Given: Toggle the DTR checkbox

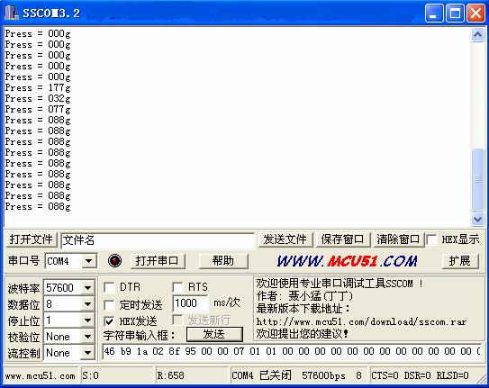Looking at the screenshot, I should 109,287.
